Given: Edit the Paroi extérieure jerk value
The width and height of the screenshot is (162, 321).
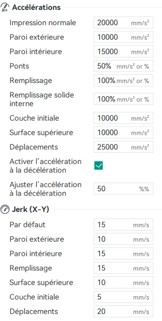Looking at the screenshot, I should point(124,239).
